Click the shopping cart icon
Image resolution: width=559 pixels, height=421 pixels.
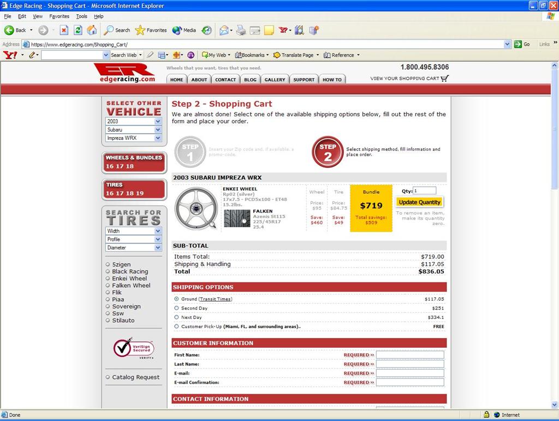point(444,78)
